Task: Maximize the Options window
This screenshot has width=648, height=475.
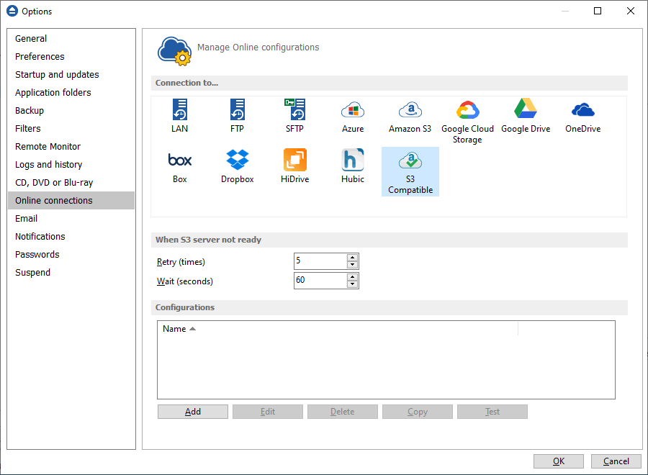Action: (598, 11)
